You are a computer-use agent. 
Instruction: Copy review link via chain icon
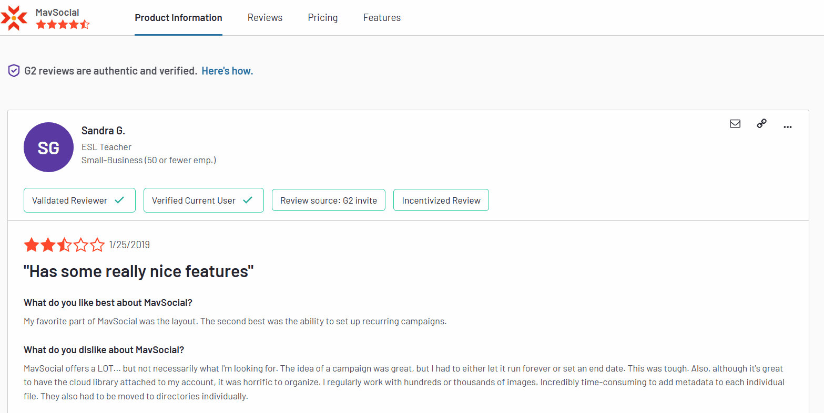tap(761, 124)
